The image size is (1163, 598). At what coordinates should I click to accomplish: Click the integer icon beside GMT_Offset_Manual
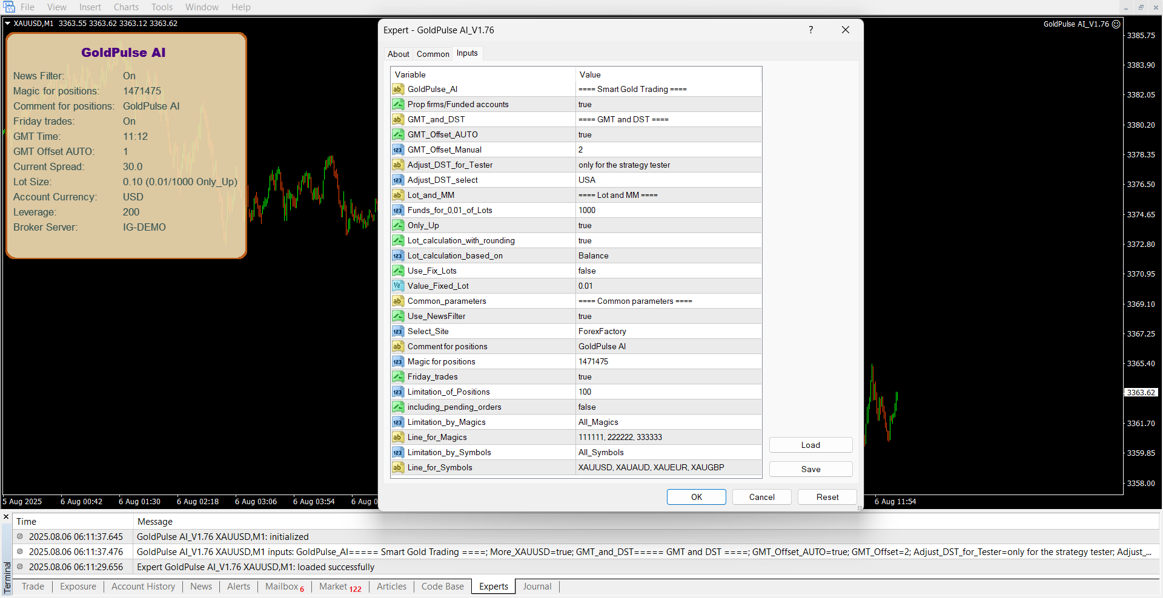click(x=397, y=150)
